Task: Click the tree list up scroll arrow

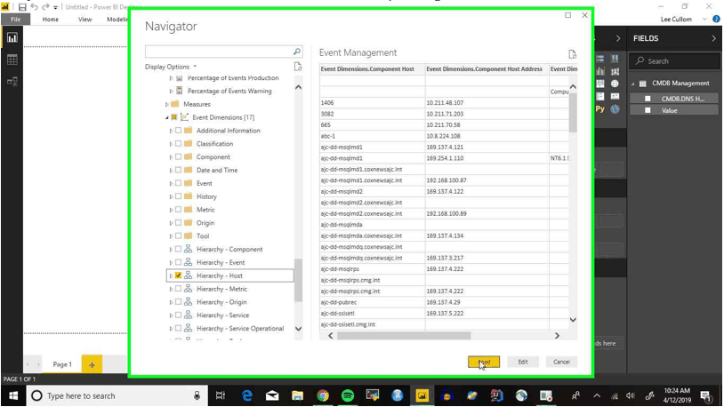Action: coord(298,87)
